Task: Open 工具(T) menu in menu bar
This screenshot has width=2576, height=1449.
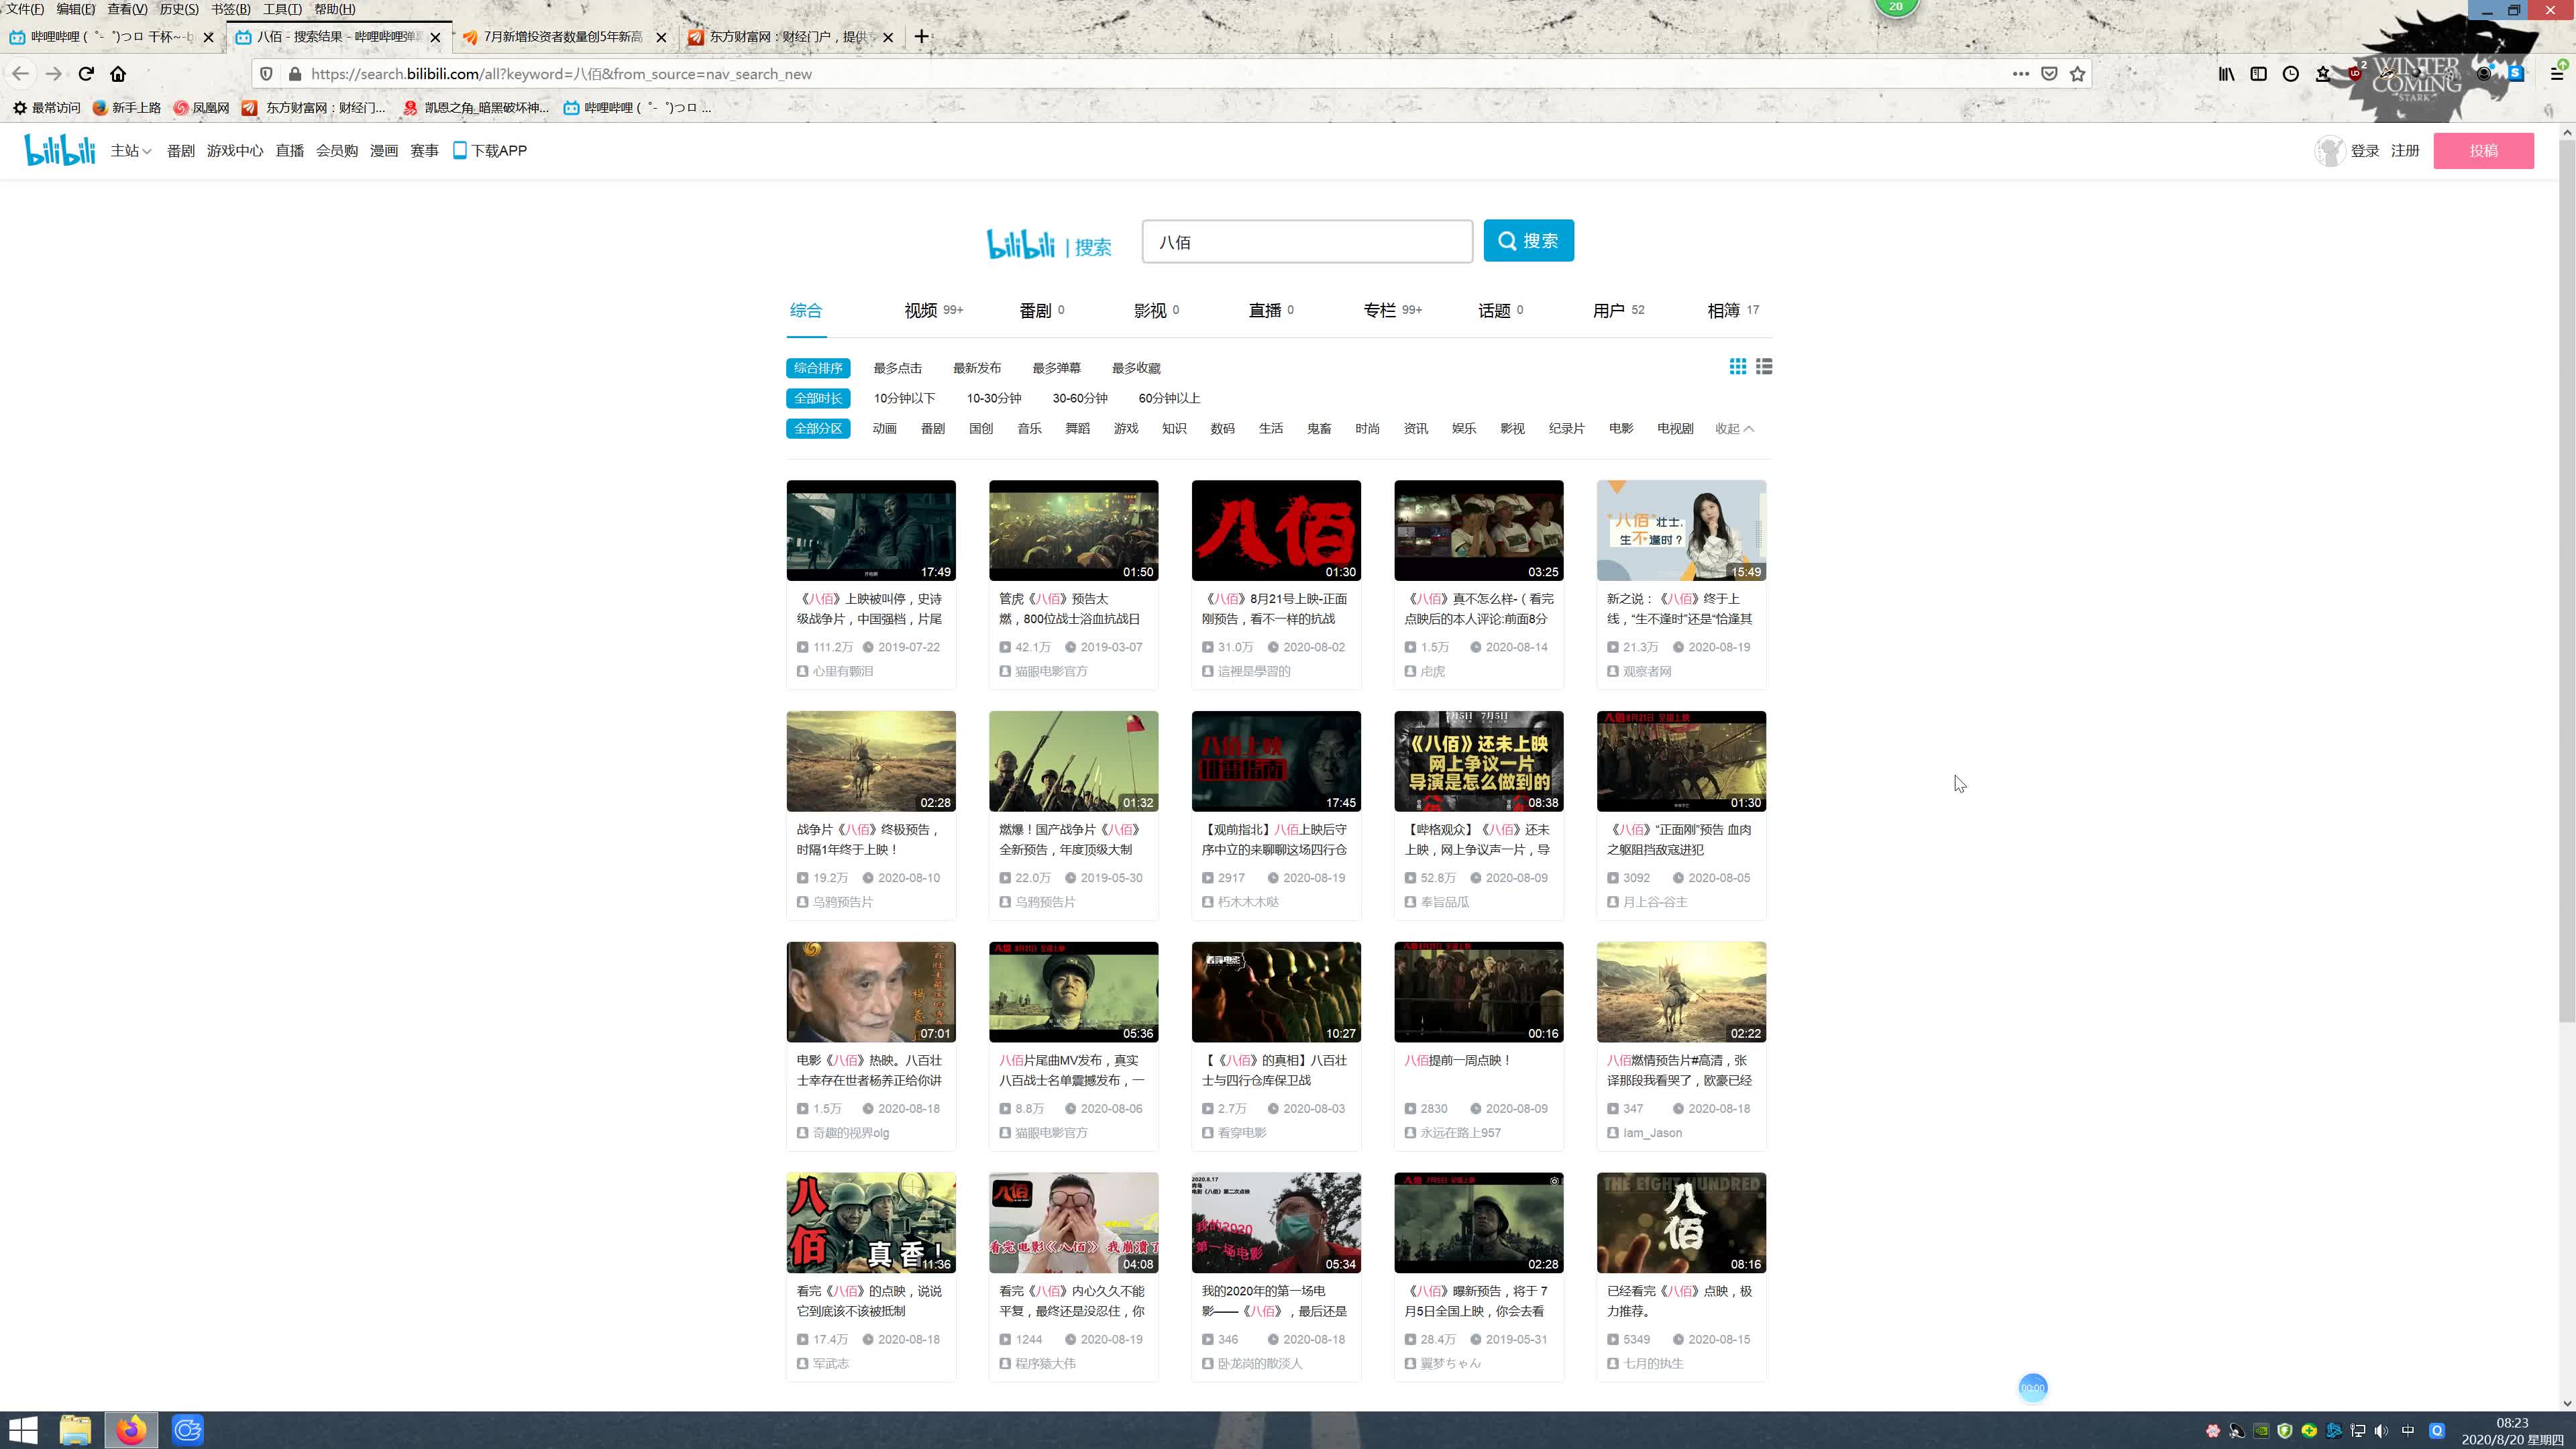Action: (x=282, y=9)
